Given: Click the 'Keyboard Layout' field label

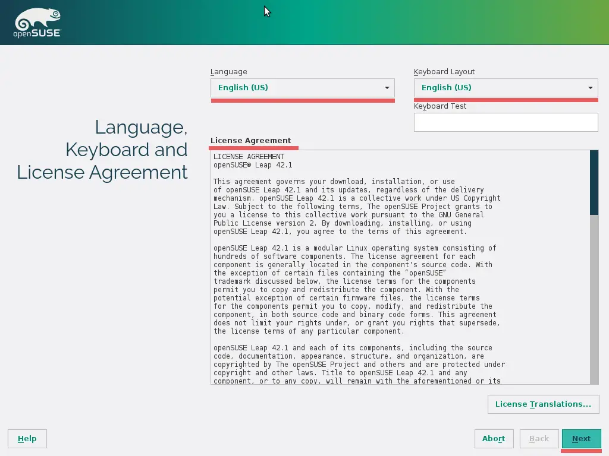Looking at the screenshot, I should coord(444,72).
